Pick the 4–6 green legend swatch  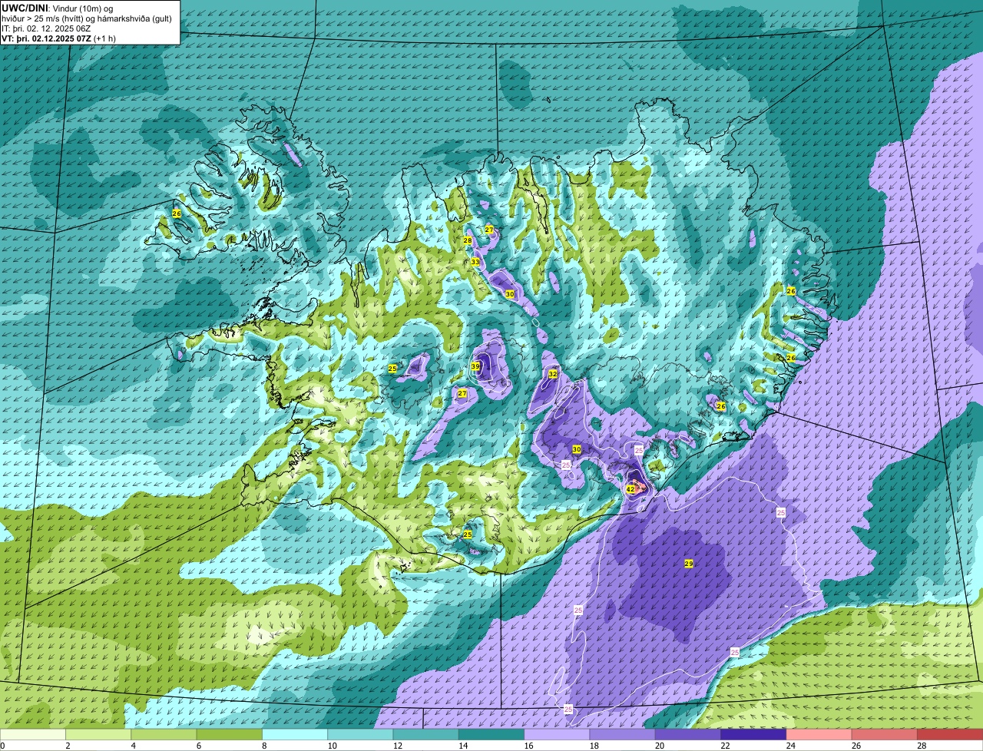coord(164,734)
